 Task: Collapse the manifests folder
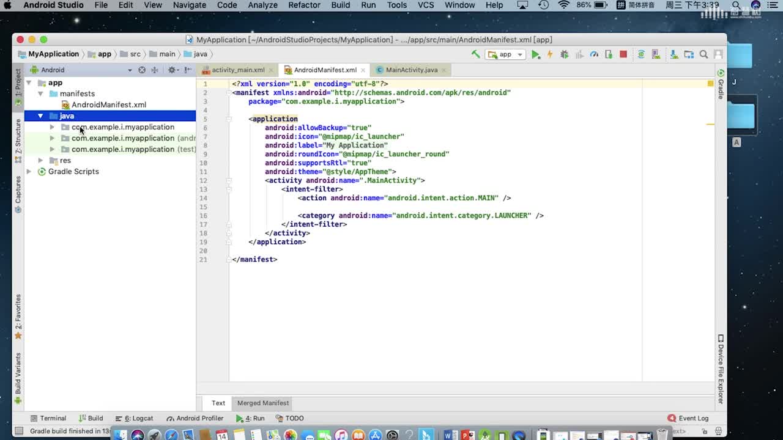click(x=40, y=94)
